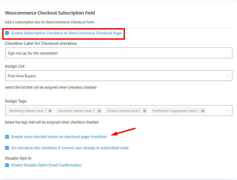Viewport: 237px width, 180px height.
Task: Expand Assign Tags via its chevron arrow
Action: tap(227, 111)
